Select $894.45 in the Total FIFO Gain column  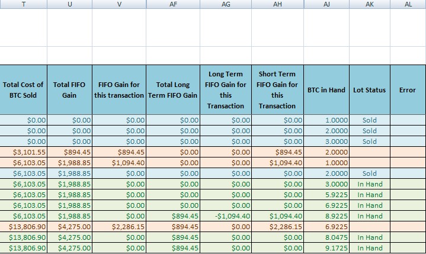(69, 152)
